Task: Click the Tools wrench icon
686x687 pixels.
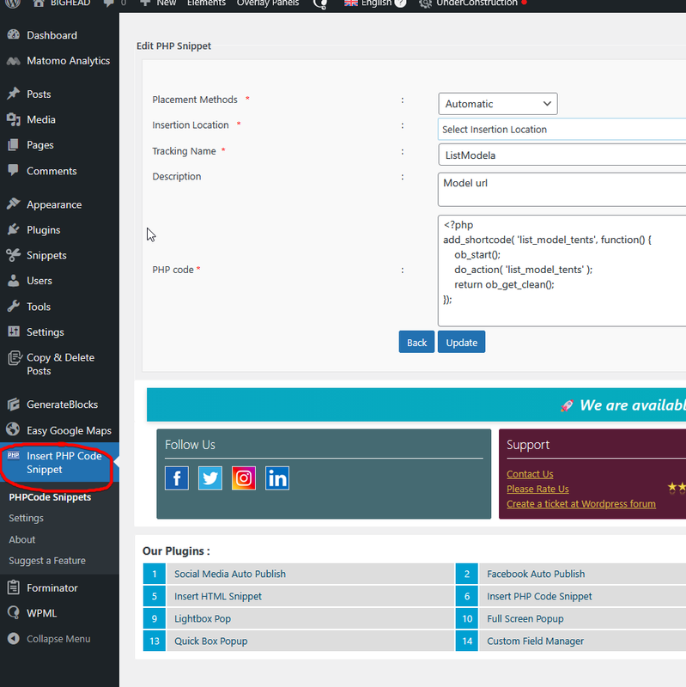Action: tap(14, 306)
